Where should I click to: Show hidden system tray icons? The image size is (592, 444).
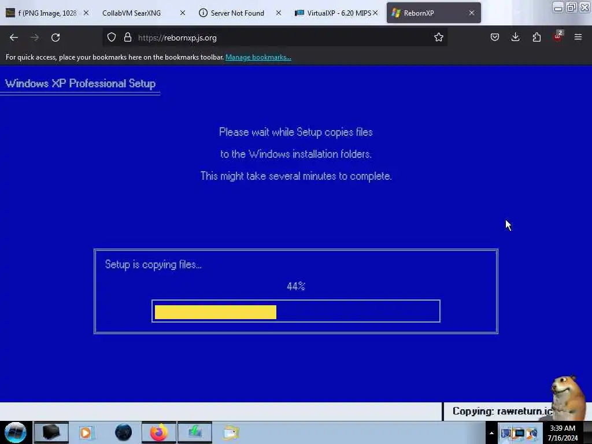(491, 433)
